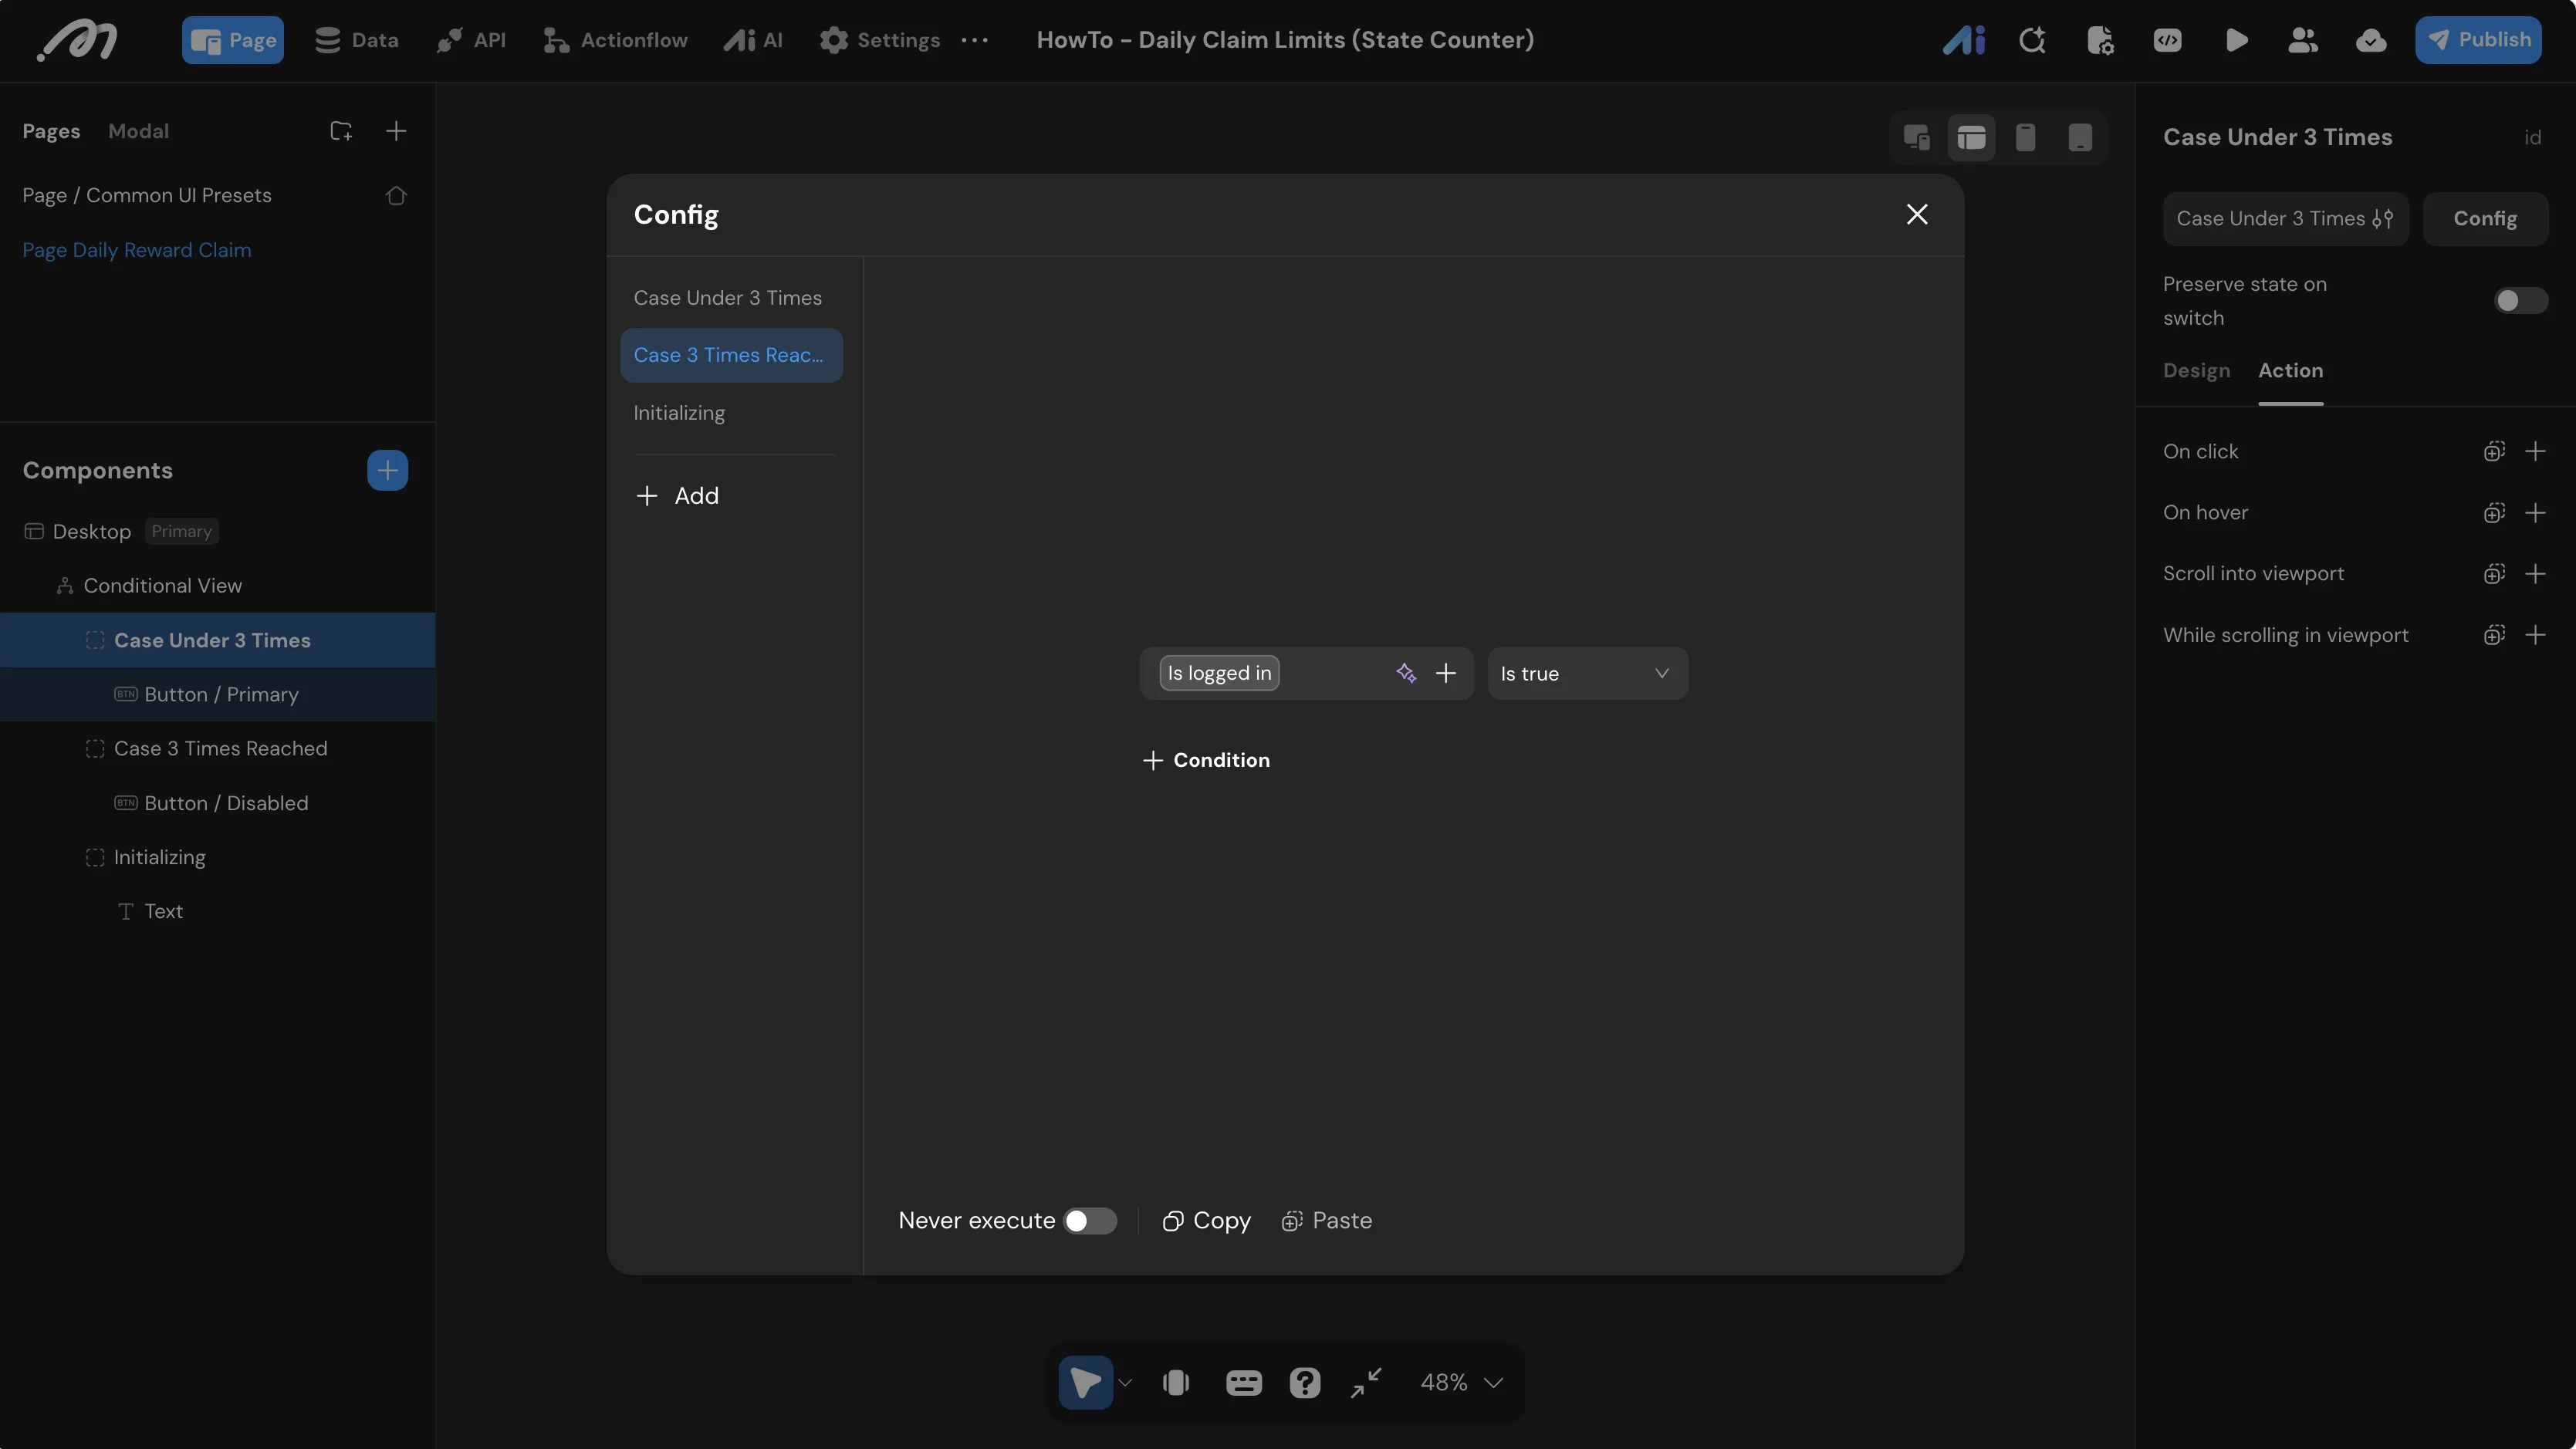The height and width of the screenshot is (1449, 2576).
Task: Click the Paste button in Config dialog
Action: [x=1326, y=1220]
